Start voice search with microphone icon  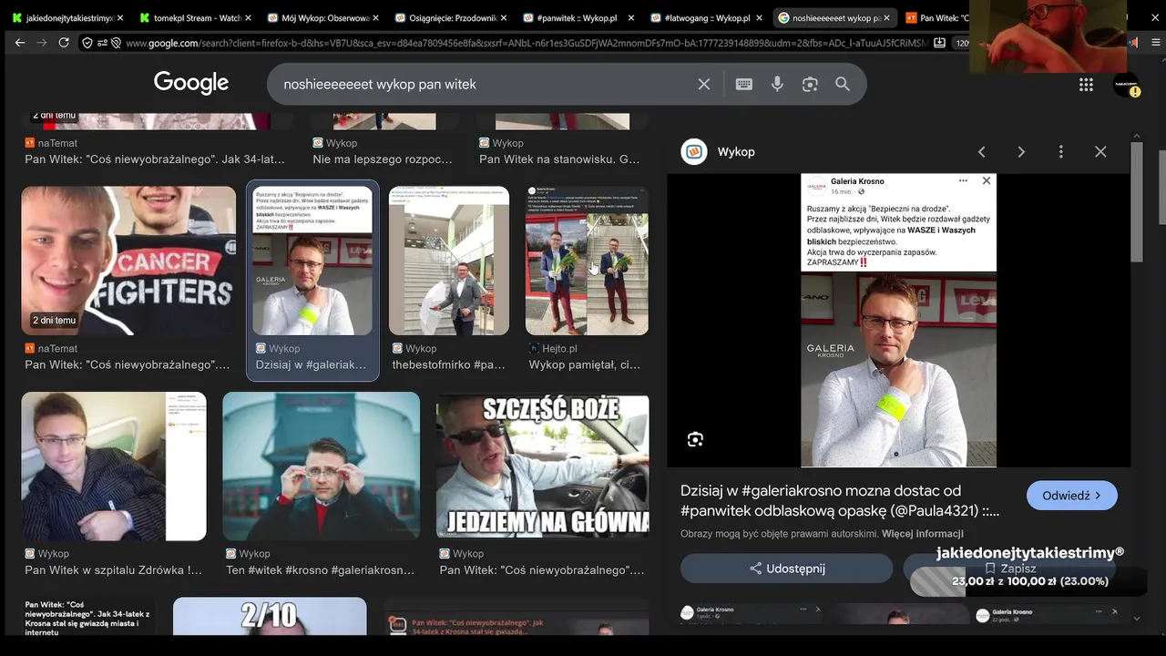pos(777,84)
